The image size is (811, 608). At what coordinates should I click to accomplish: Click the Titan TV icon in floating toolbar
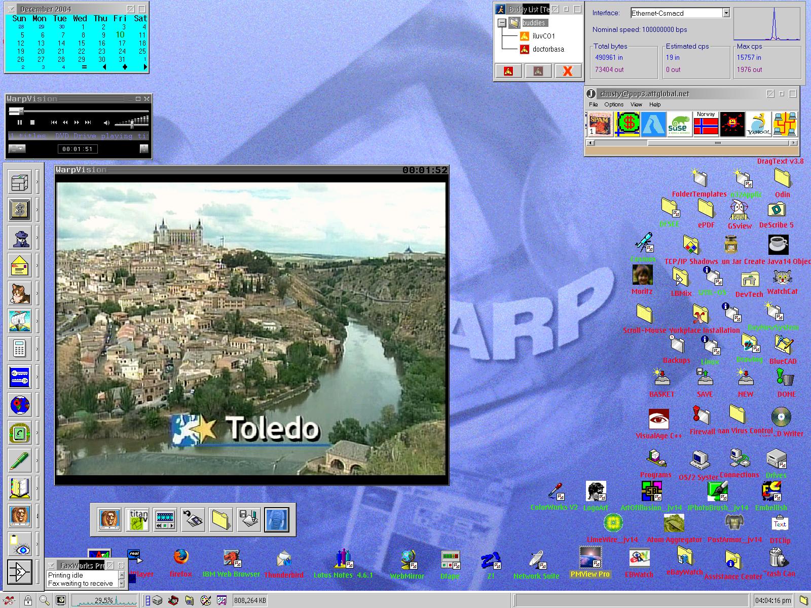click(x=138, y=520)
